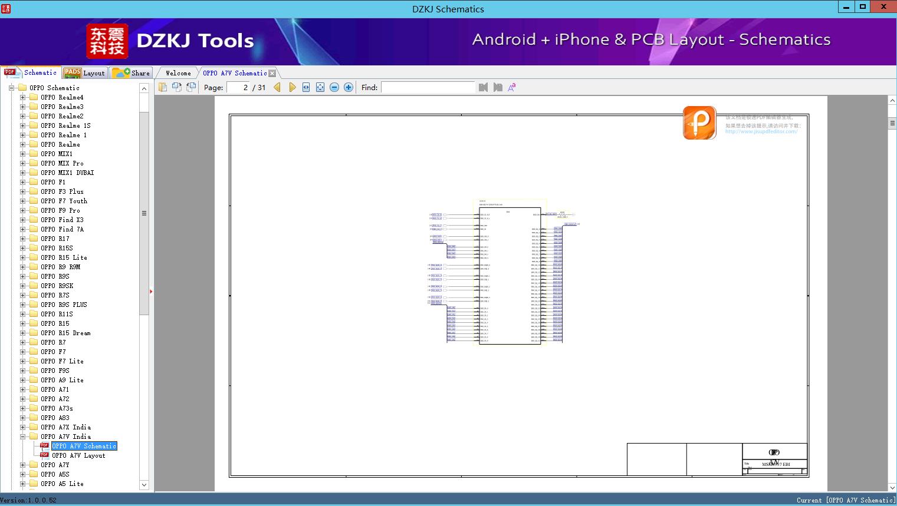The image size is (897, 506).
Task: Open the Schematic tab
Action: tap(31, 72)
